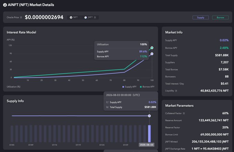Click the Supply Info heading

pyautogui.click(x=15, y=101)
